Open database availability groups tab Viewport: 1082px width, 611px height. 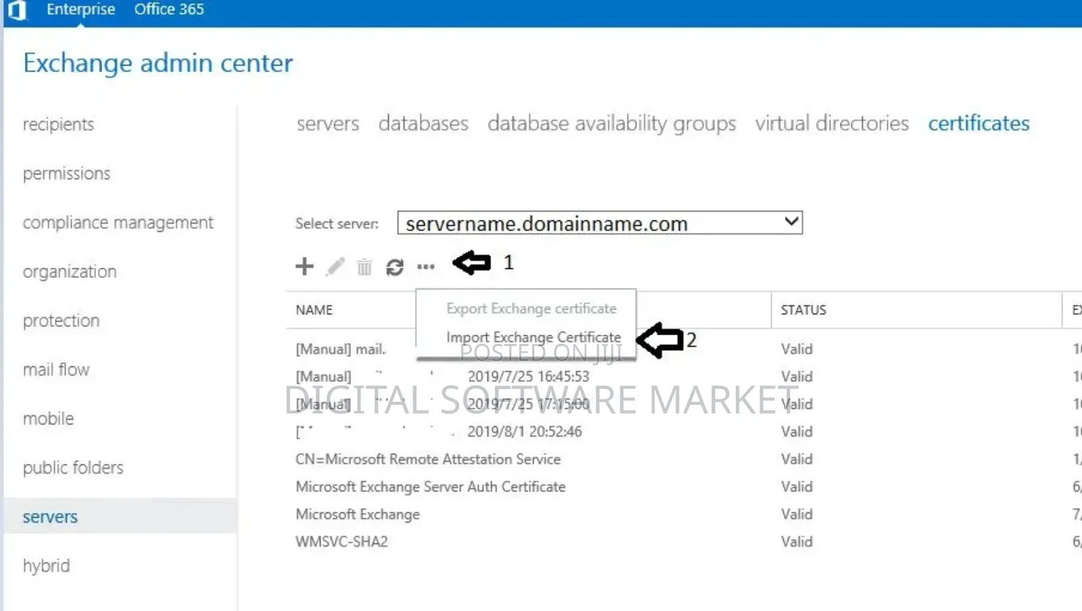612,124
